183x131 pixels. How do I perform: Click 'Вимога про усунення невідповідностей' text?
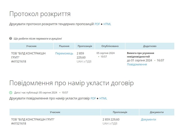coord(140,55)
